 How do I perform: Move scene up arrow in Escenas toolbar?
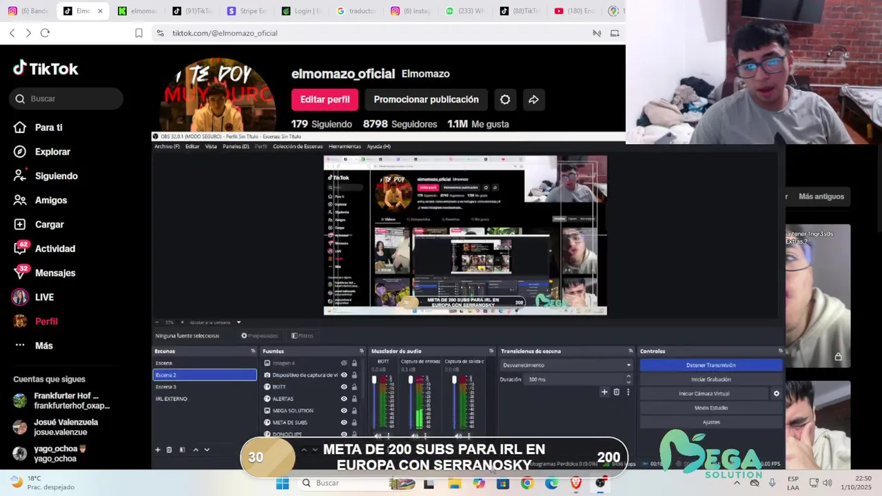coord(196,450)
